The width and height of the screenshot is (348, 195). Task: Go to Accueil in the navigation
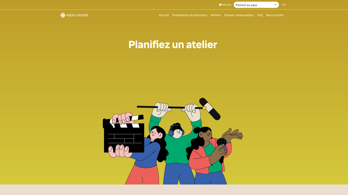164,15
